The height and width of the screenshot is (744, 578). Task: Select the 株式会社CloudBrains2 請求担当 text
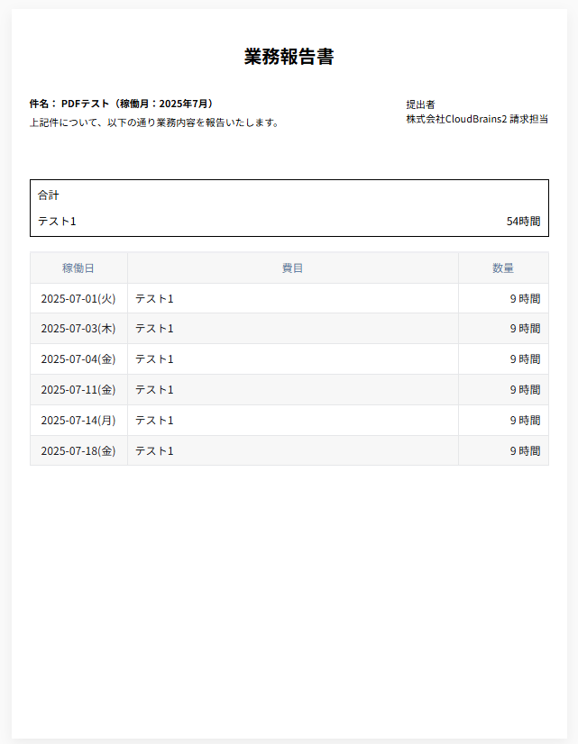[x=477, y=119]
